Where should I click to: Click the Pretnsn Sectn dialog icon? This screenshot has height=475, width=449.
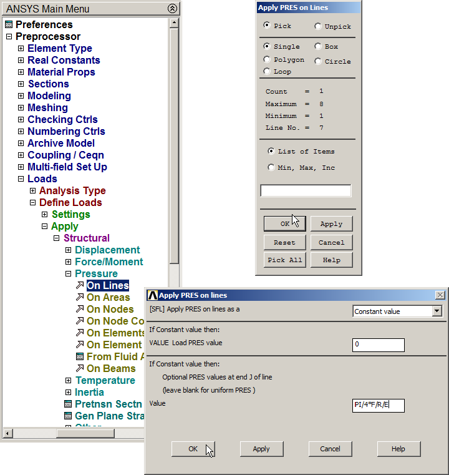click(x=68, y=404)
